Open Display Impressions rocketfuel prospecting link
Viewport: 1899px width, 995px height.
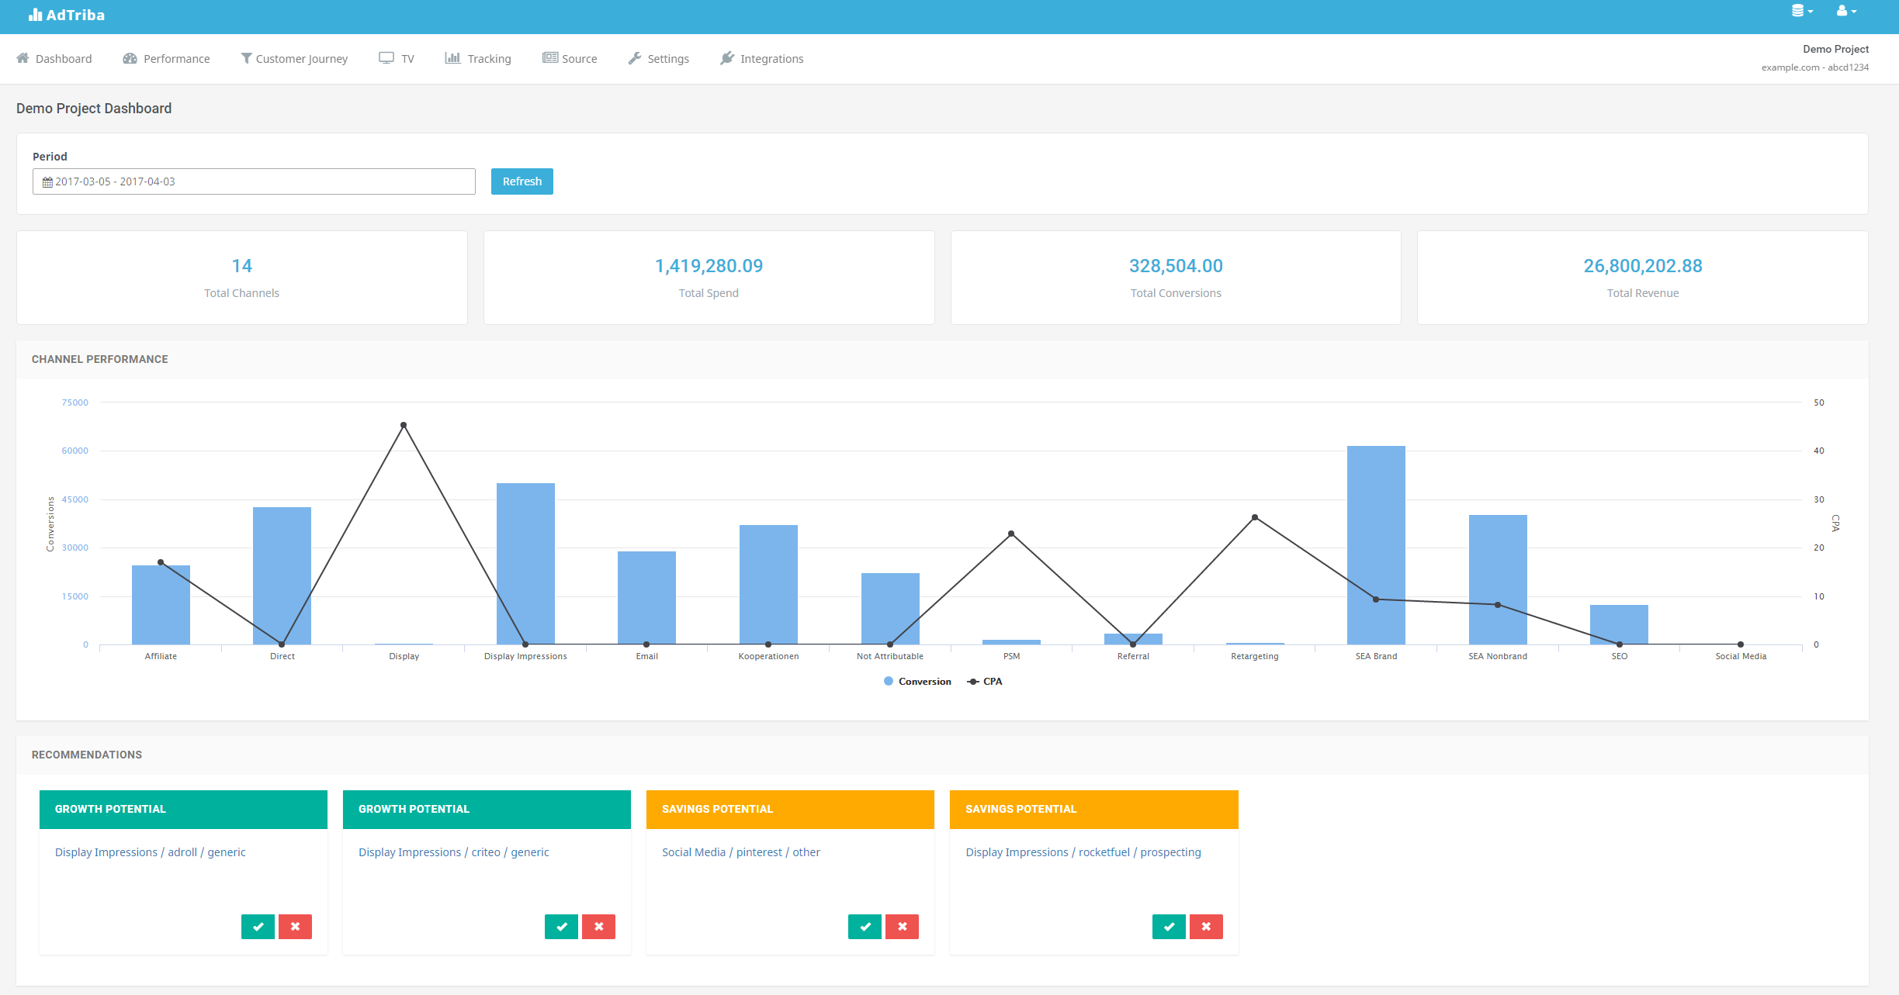coord(1083,852)
